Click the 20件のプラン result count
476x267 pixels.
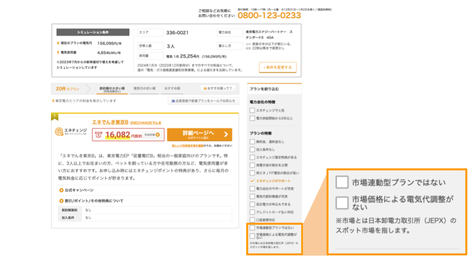click(67, 89)
